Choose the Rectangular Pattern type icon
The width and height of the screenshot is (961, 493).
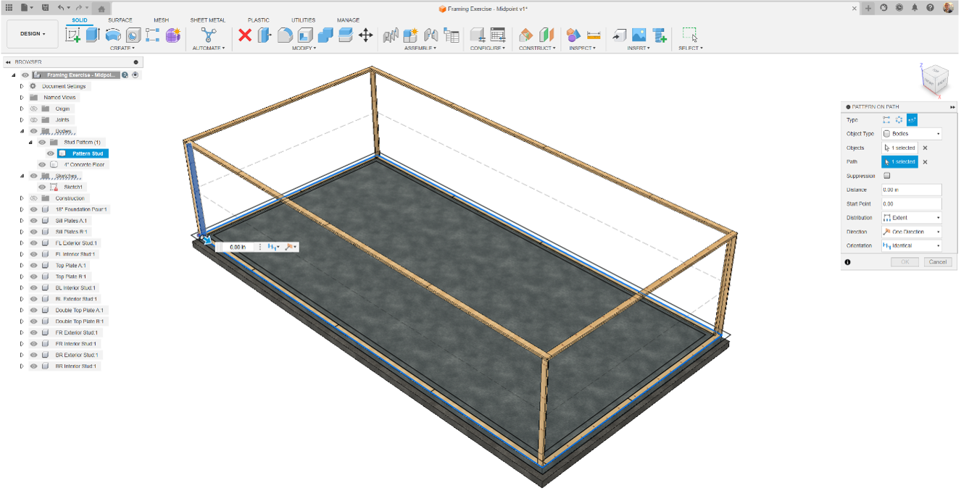[x=886, y=120]
